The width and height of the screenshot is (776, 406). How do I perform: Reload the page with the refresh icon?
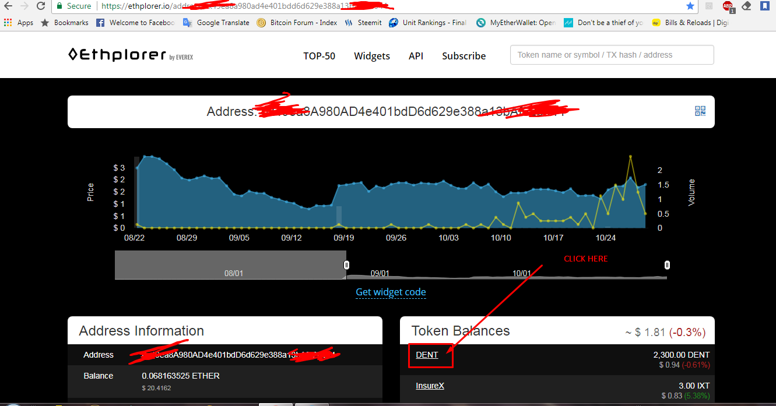click(41, 6)
